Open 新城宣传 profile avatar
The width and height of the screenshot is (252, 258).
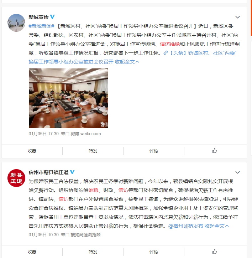point(16,23)
